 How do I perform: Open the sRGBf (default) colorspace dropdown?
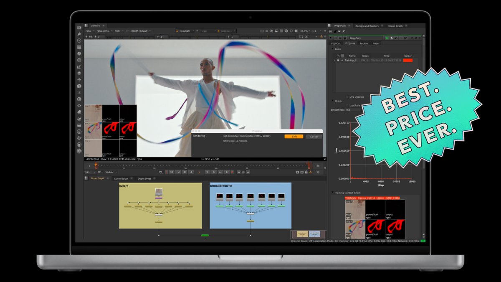point(141,31)
